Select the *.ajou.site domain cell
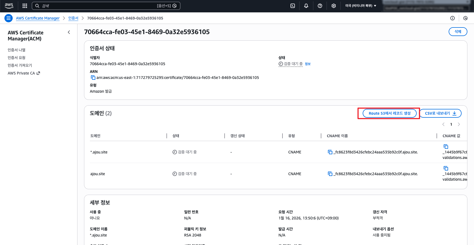 (x=99, y=152)
